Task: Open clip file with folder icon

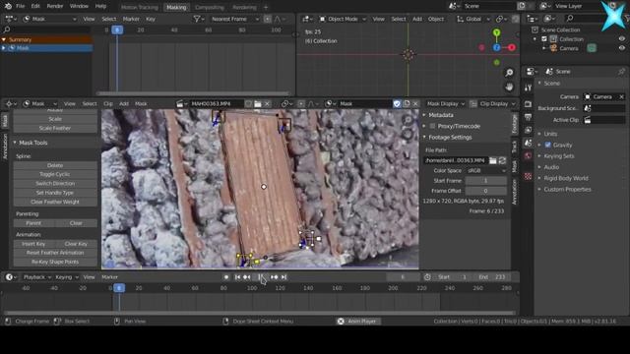Action: click(x=258, y=104)
